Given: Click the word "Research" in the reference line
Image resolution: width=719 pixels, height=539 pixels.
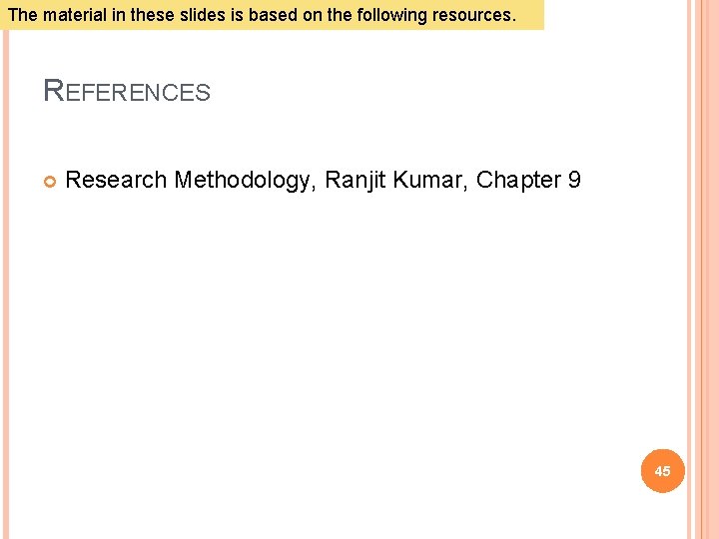Looking at the screenshot, I should pyautogui.click(x=116, y=180).
